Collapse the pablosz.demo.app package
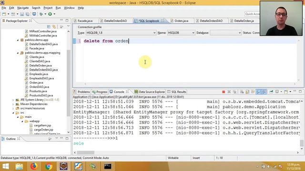This screenshot has height=171, width=305. [18, 40]
